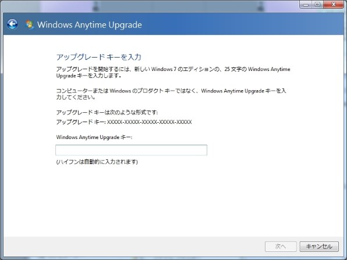The height and width of the screenshot is (260, 347).
Task: Maximize the upgrade wizard window
Action: tap(317, 5)
